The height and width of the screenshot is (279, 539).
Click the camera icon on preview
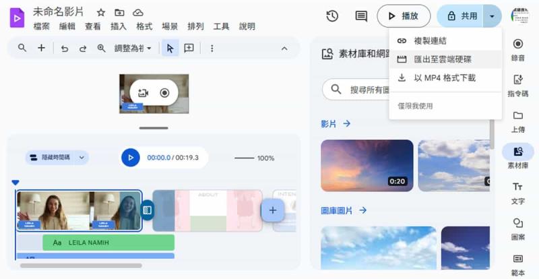coord(143,92)
